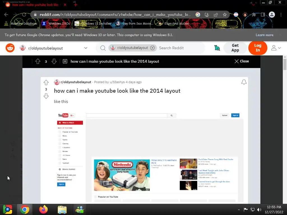Click the Get App button

(x=235, y=48)
